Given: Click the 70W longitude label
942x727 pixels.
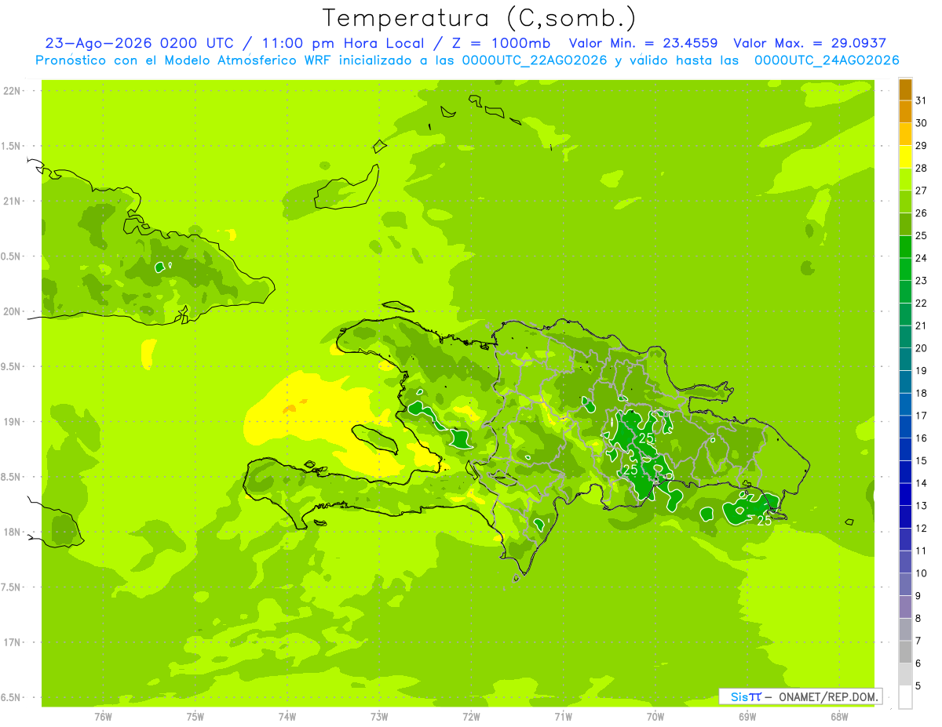Looking at the screenshot, I should [x=655, y=717].
